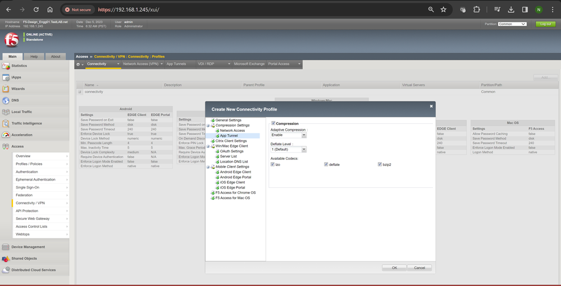
Task: Click the Acceleration gauge icon
Action: pyautogui.click(x=6, y=135)
